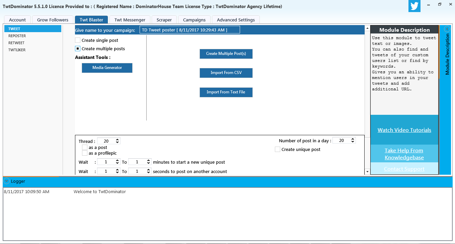Click the Module Description text box
The height and width of the screenshot is (244, 455).
(x=404, y=74)
